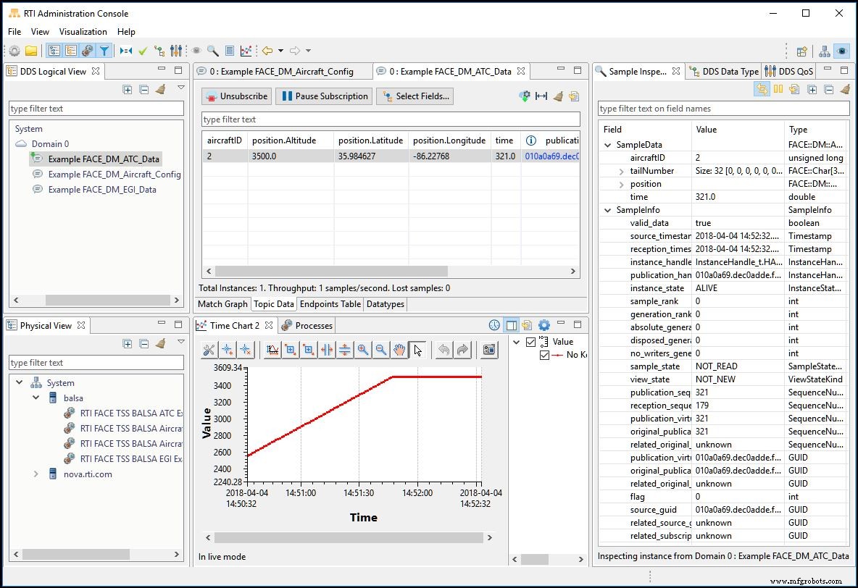The image size is (858, 588).
Task: Collapse the SampleData tree node
Action: (x=607, y=144)
